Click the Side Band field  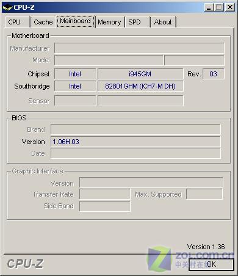point(105,206)
